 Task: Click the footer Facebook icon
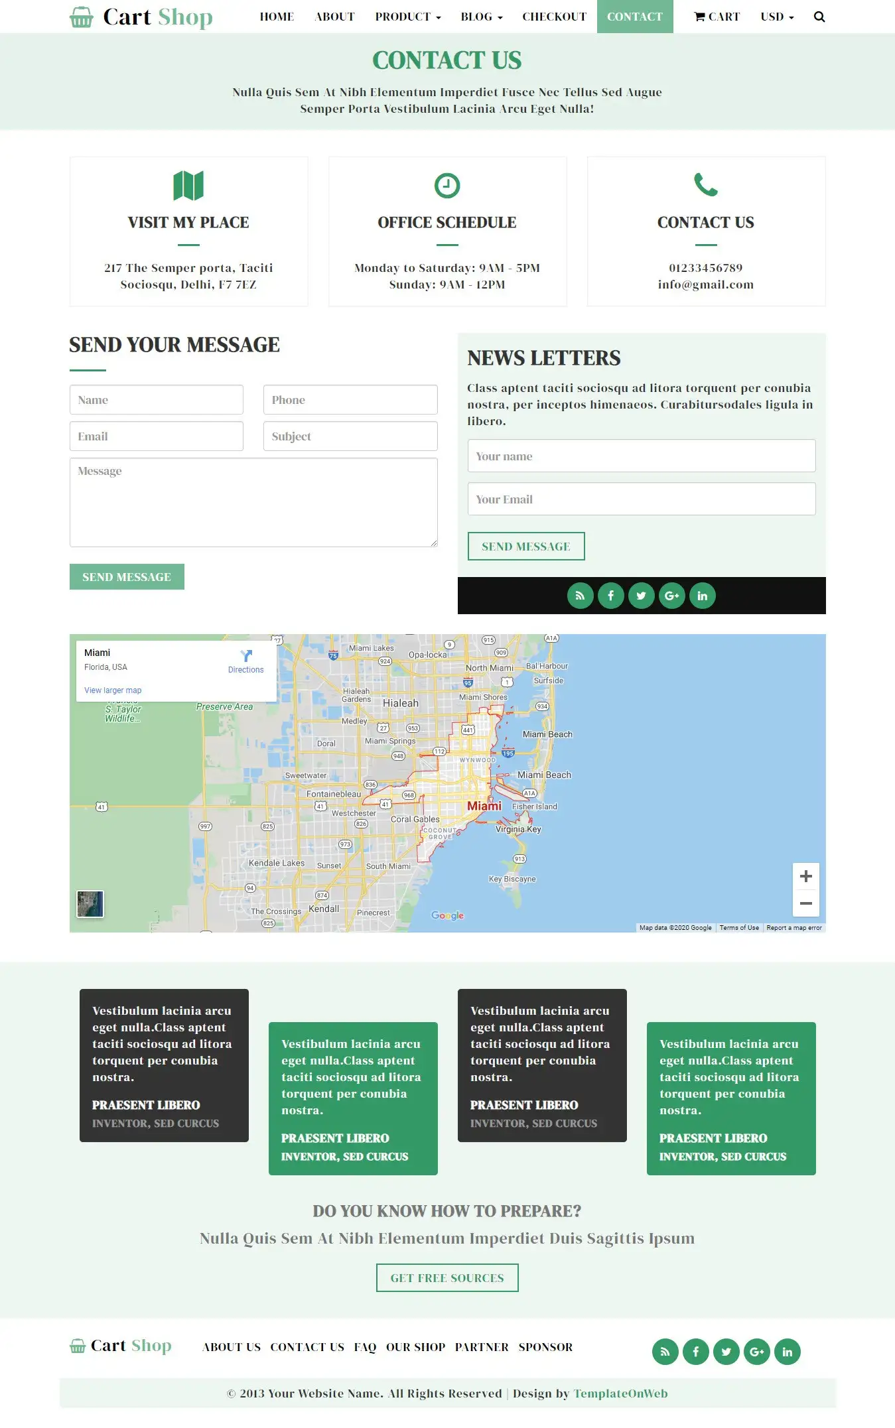[x=696, y=1352]
